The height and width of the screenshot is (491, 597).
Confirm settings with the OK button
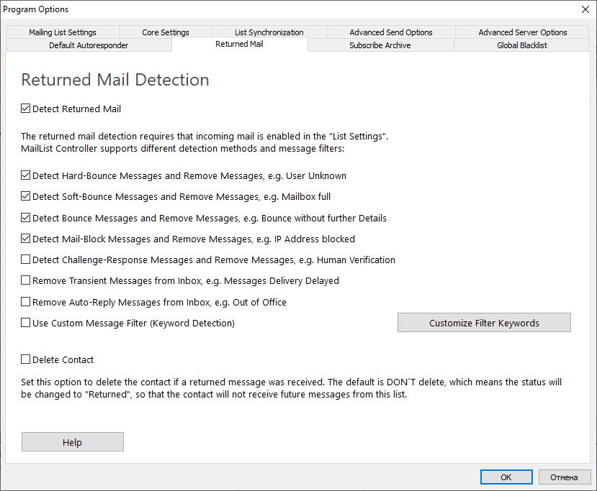click(x=506, y=477)
